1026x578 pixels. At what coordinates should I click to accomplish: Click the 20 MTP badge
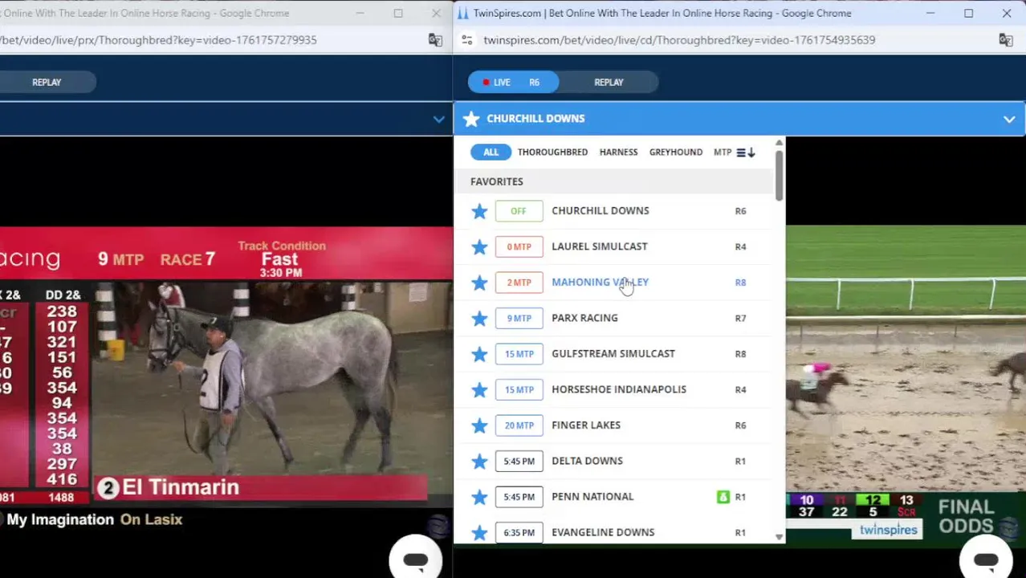(x=519, y=425)
